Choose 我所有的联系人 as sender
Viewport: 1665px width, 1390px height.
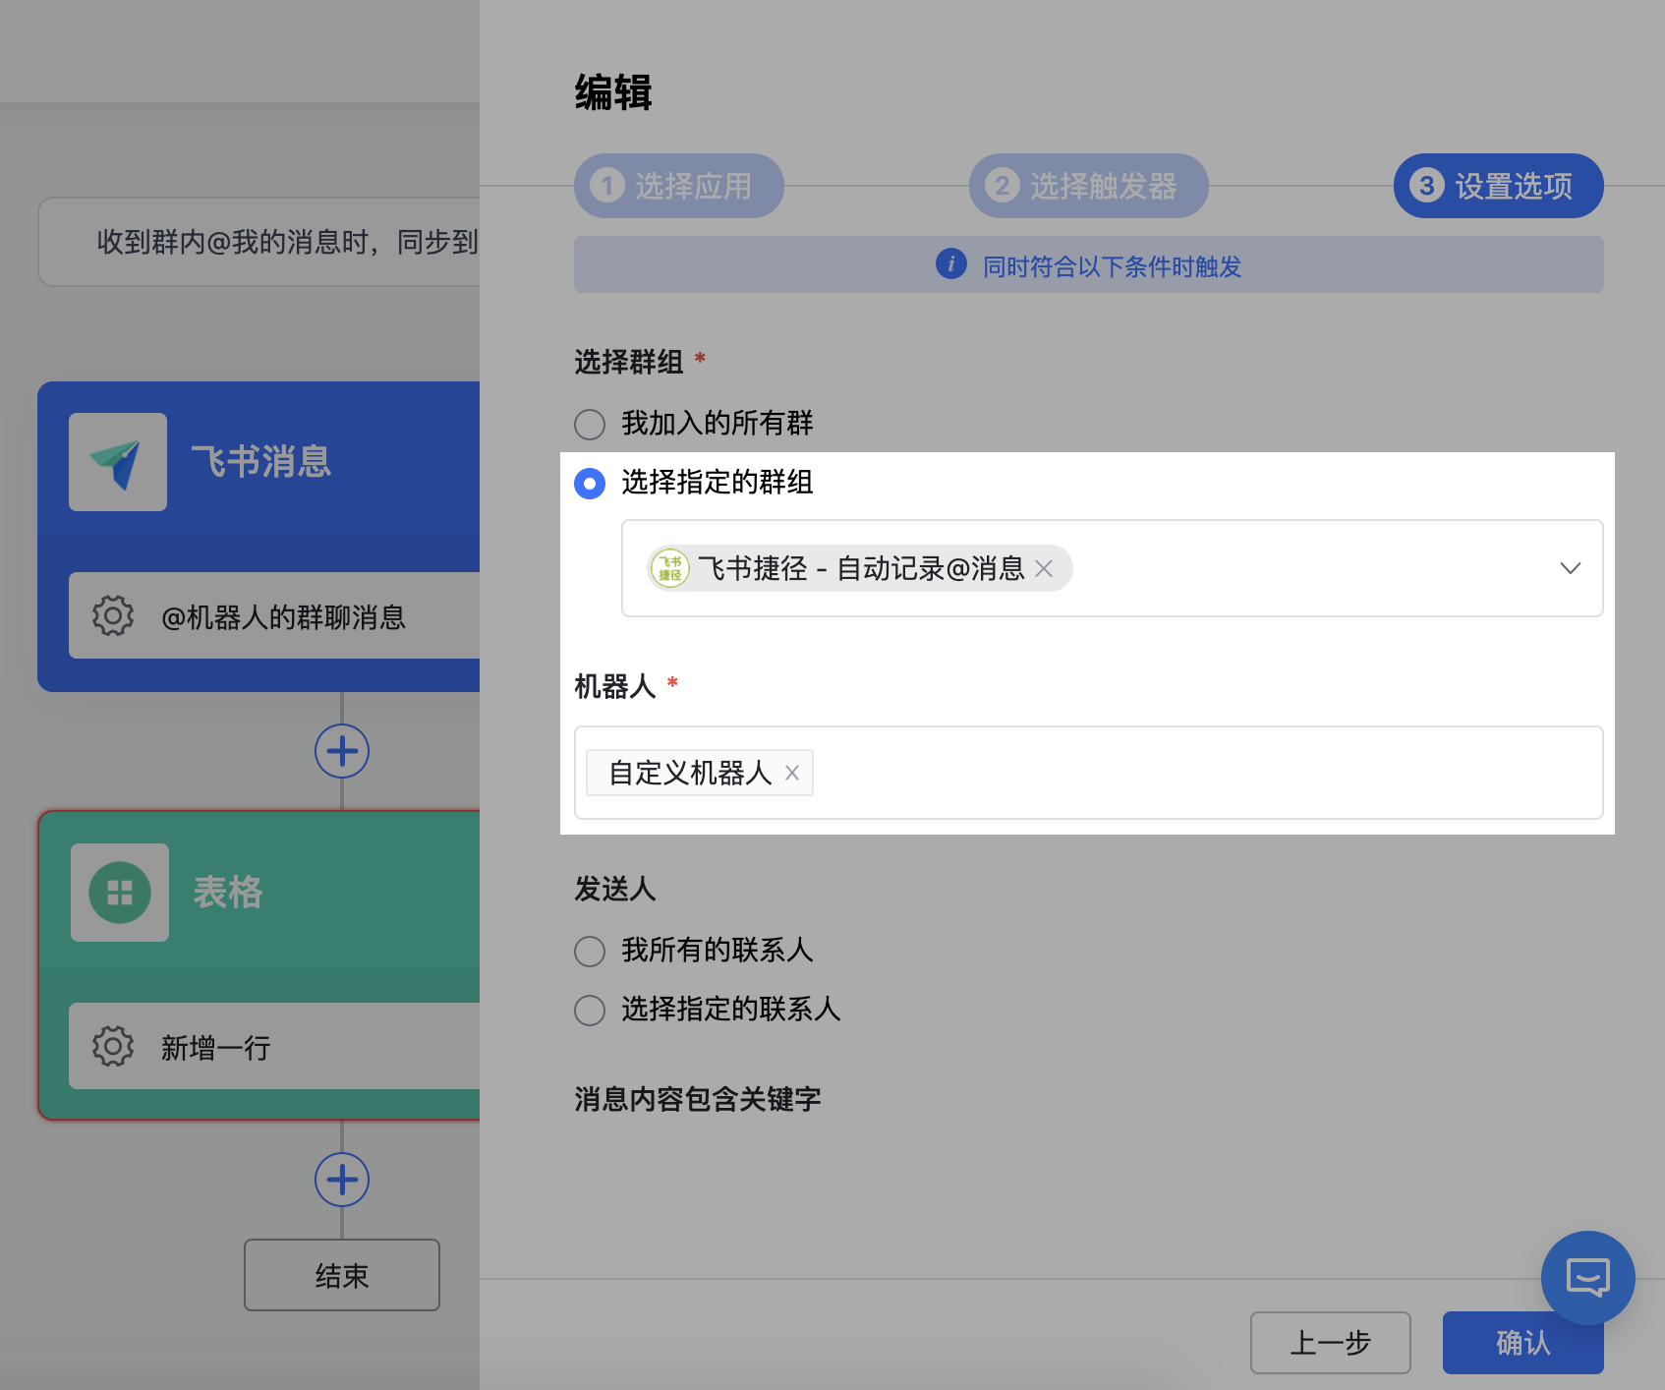coord(590,952)
